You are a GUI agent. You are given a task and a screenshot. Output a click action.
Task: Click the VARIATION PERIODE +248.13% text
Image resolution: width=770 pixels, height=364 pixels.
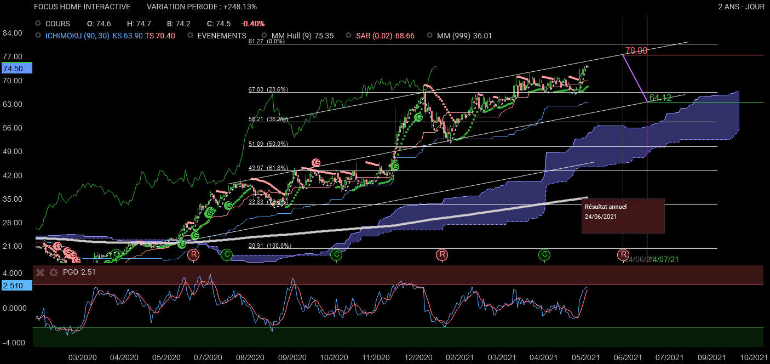coord(202,7)
